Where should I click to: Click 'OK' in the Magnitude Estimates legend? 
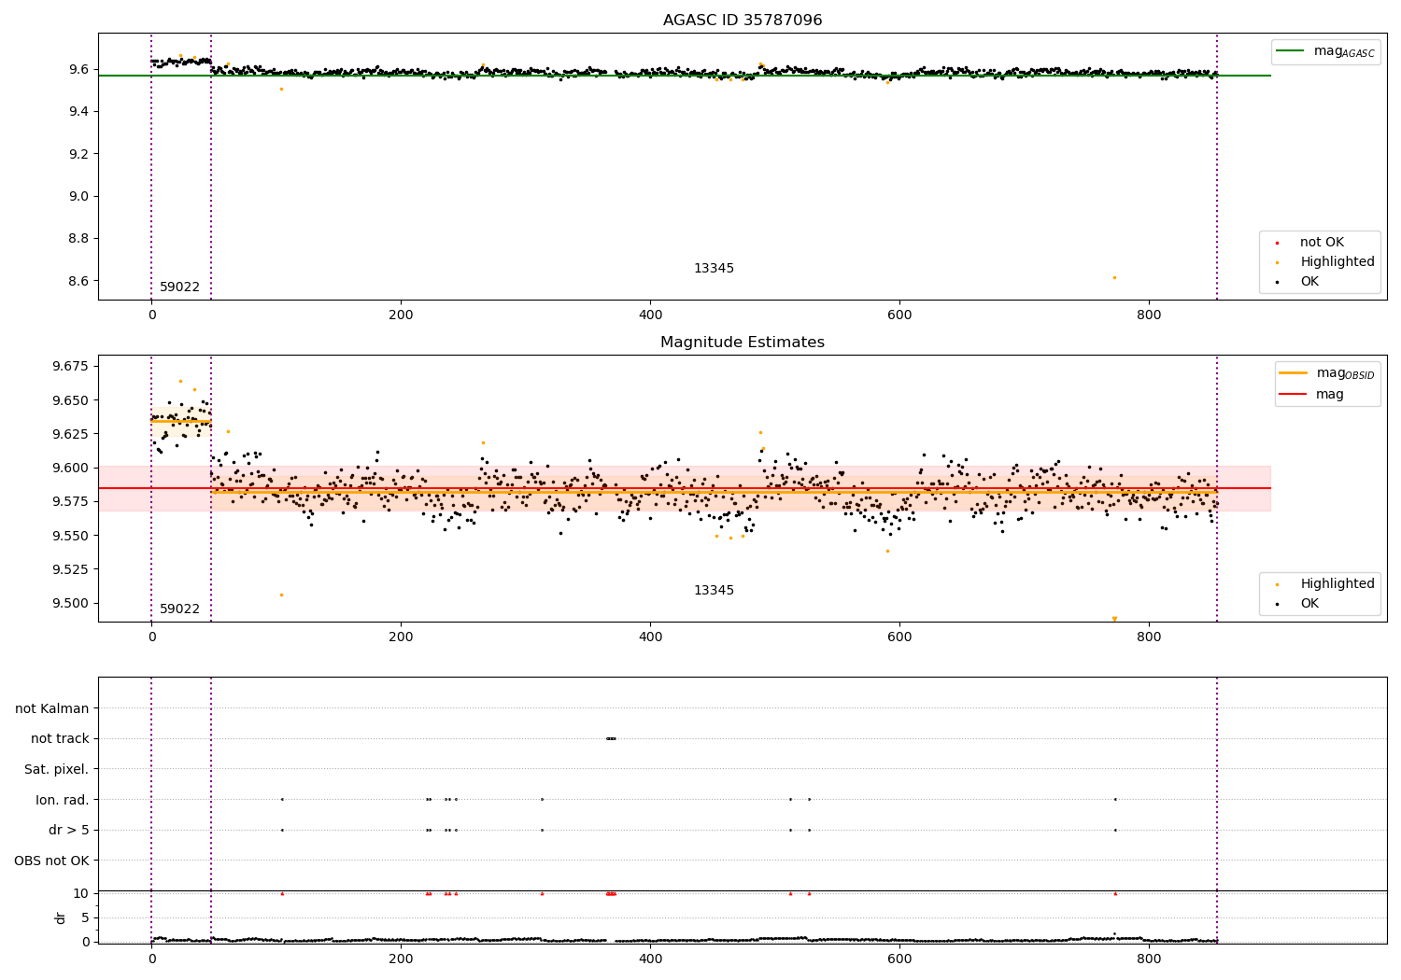[1309, 604]
